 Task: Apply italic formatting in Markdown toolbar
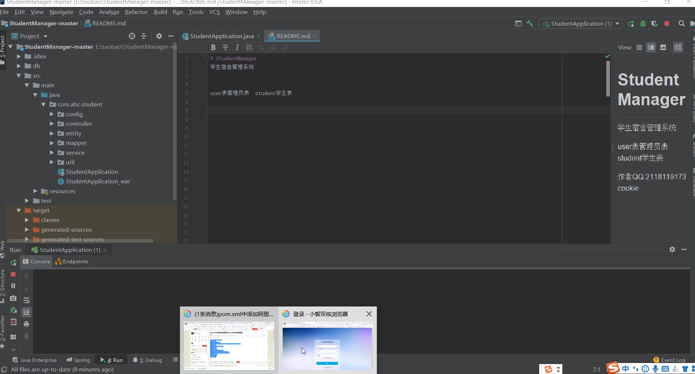(237, 47)
